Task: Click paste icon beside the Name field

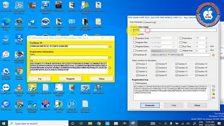Action: pos(110,57)
